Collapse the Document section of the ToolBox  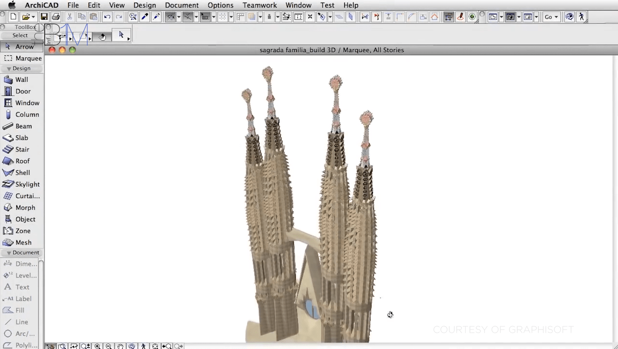(x=21, y=253)
